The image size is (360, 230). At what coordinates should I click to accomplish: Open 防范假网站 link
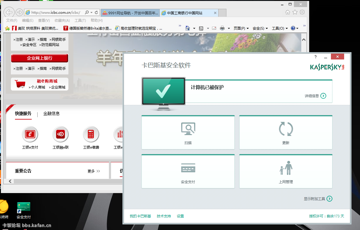[49, 45]
